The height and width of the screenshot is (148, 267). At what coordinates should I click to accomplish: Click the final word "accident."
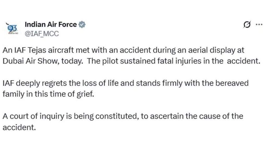click(19, 127)
